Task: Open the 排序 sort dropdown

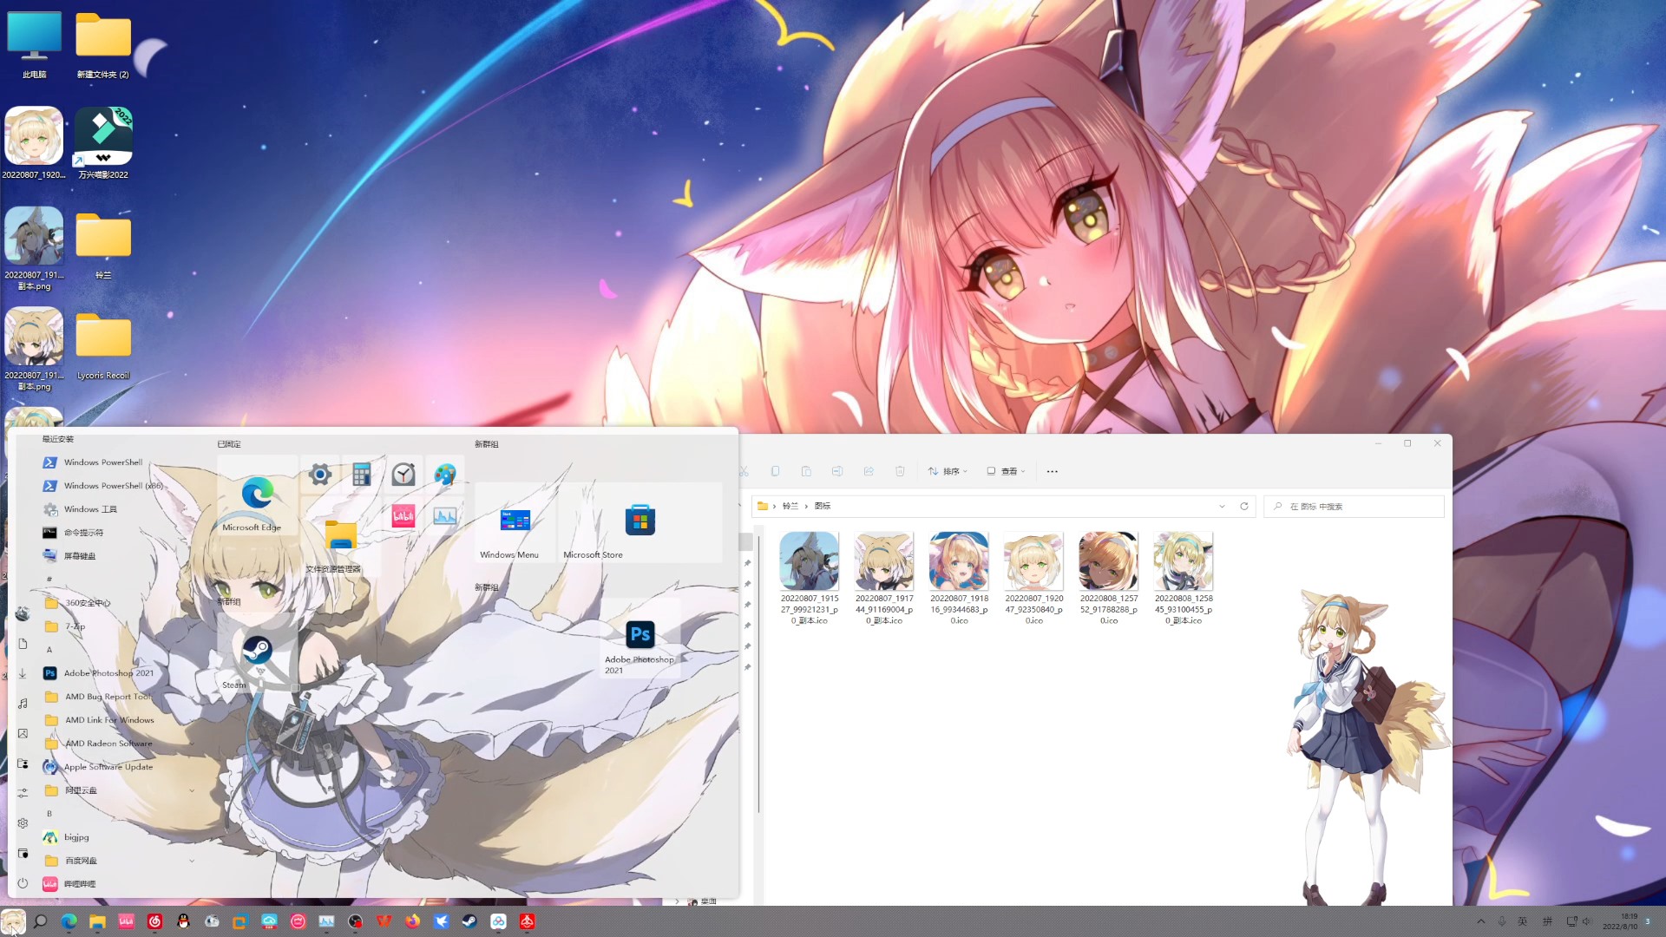Action: (x=948, y=471)
